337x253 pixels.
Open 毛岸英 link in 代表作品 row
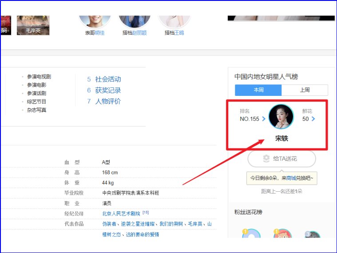coord(195,224)
